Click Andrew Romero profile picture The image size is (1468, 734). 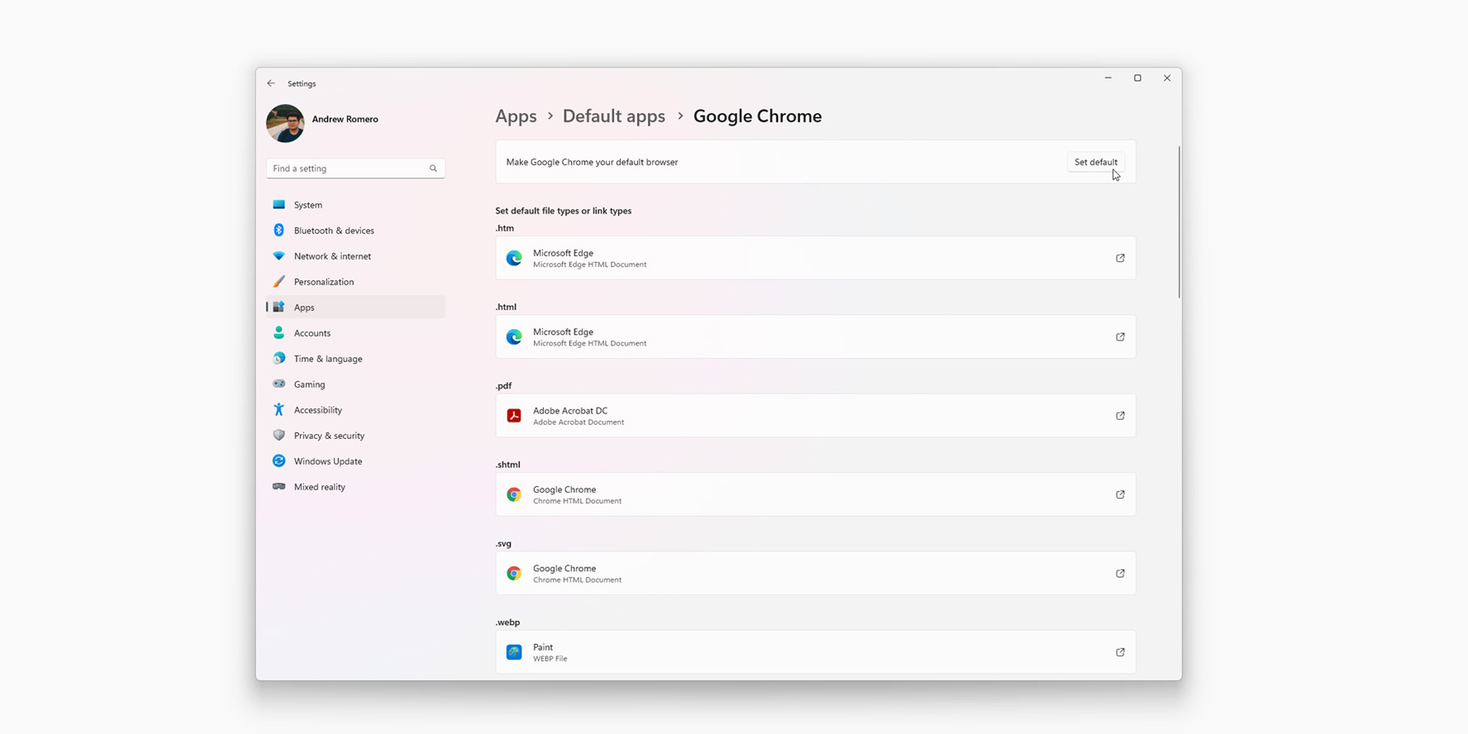pyautogui.click(x=285, y=123)
